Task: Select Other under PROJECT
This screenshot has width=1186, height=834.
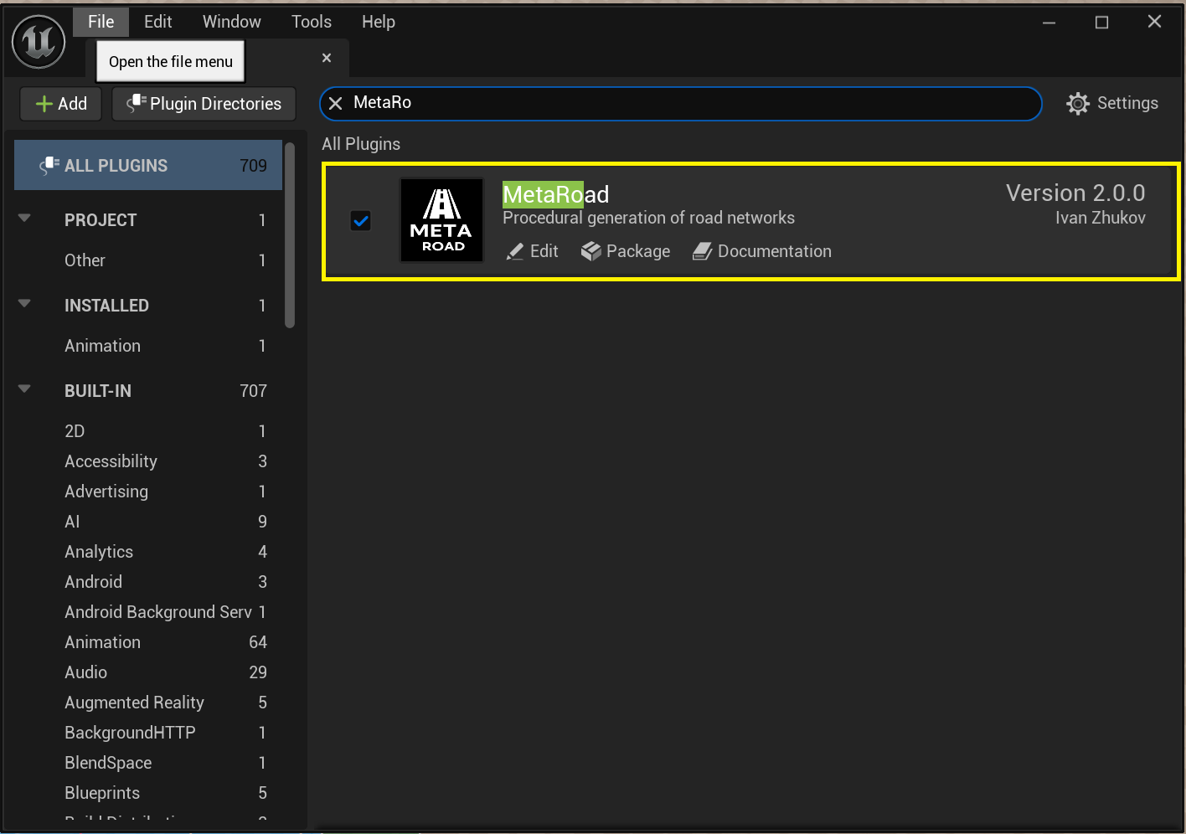Action: point(148,260)
